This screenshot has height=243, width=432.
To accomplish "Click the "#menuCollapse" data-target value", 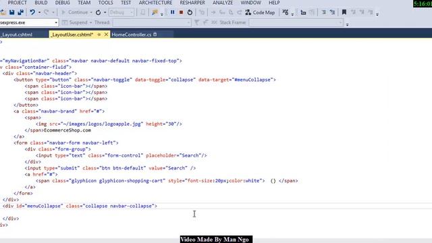I will point(252,80).
